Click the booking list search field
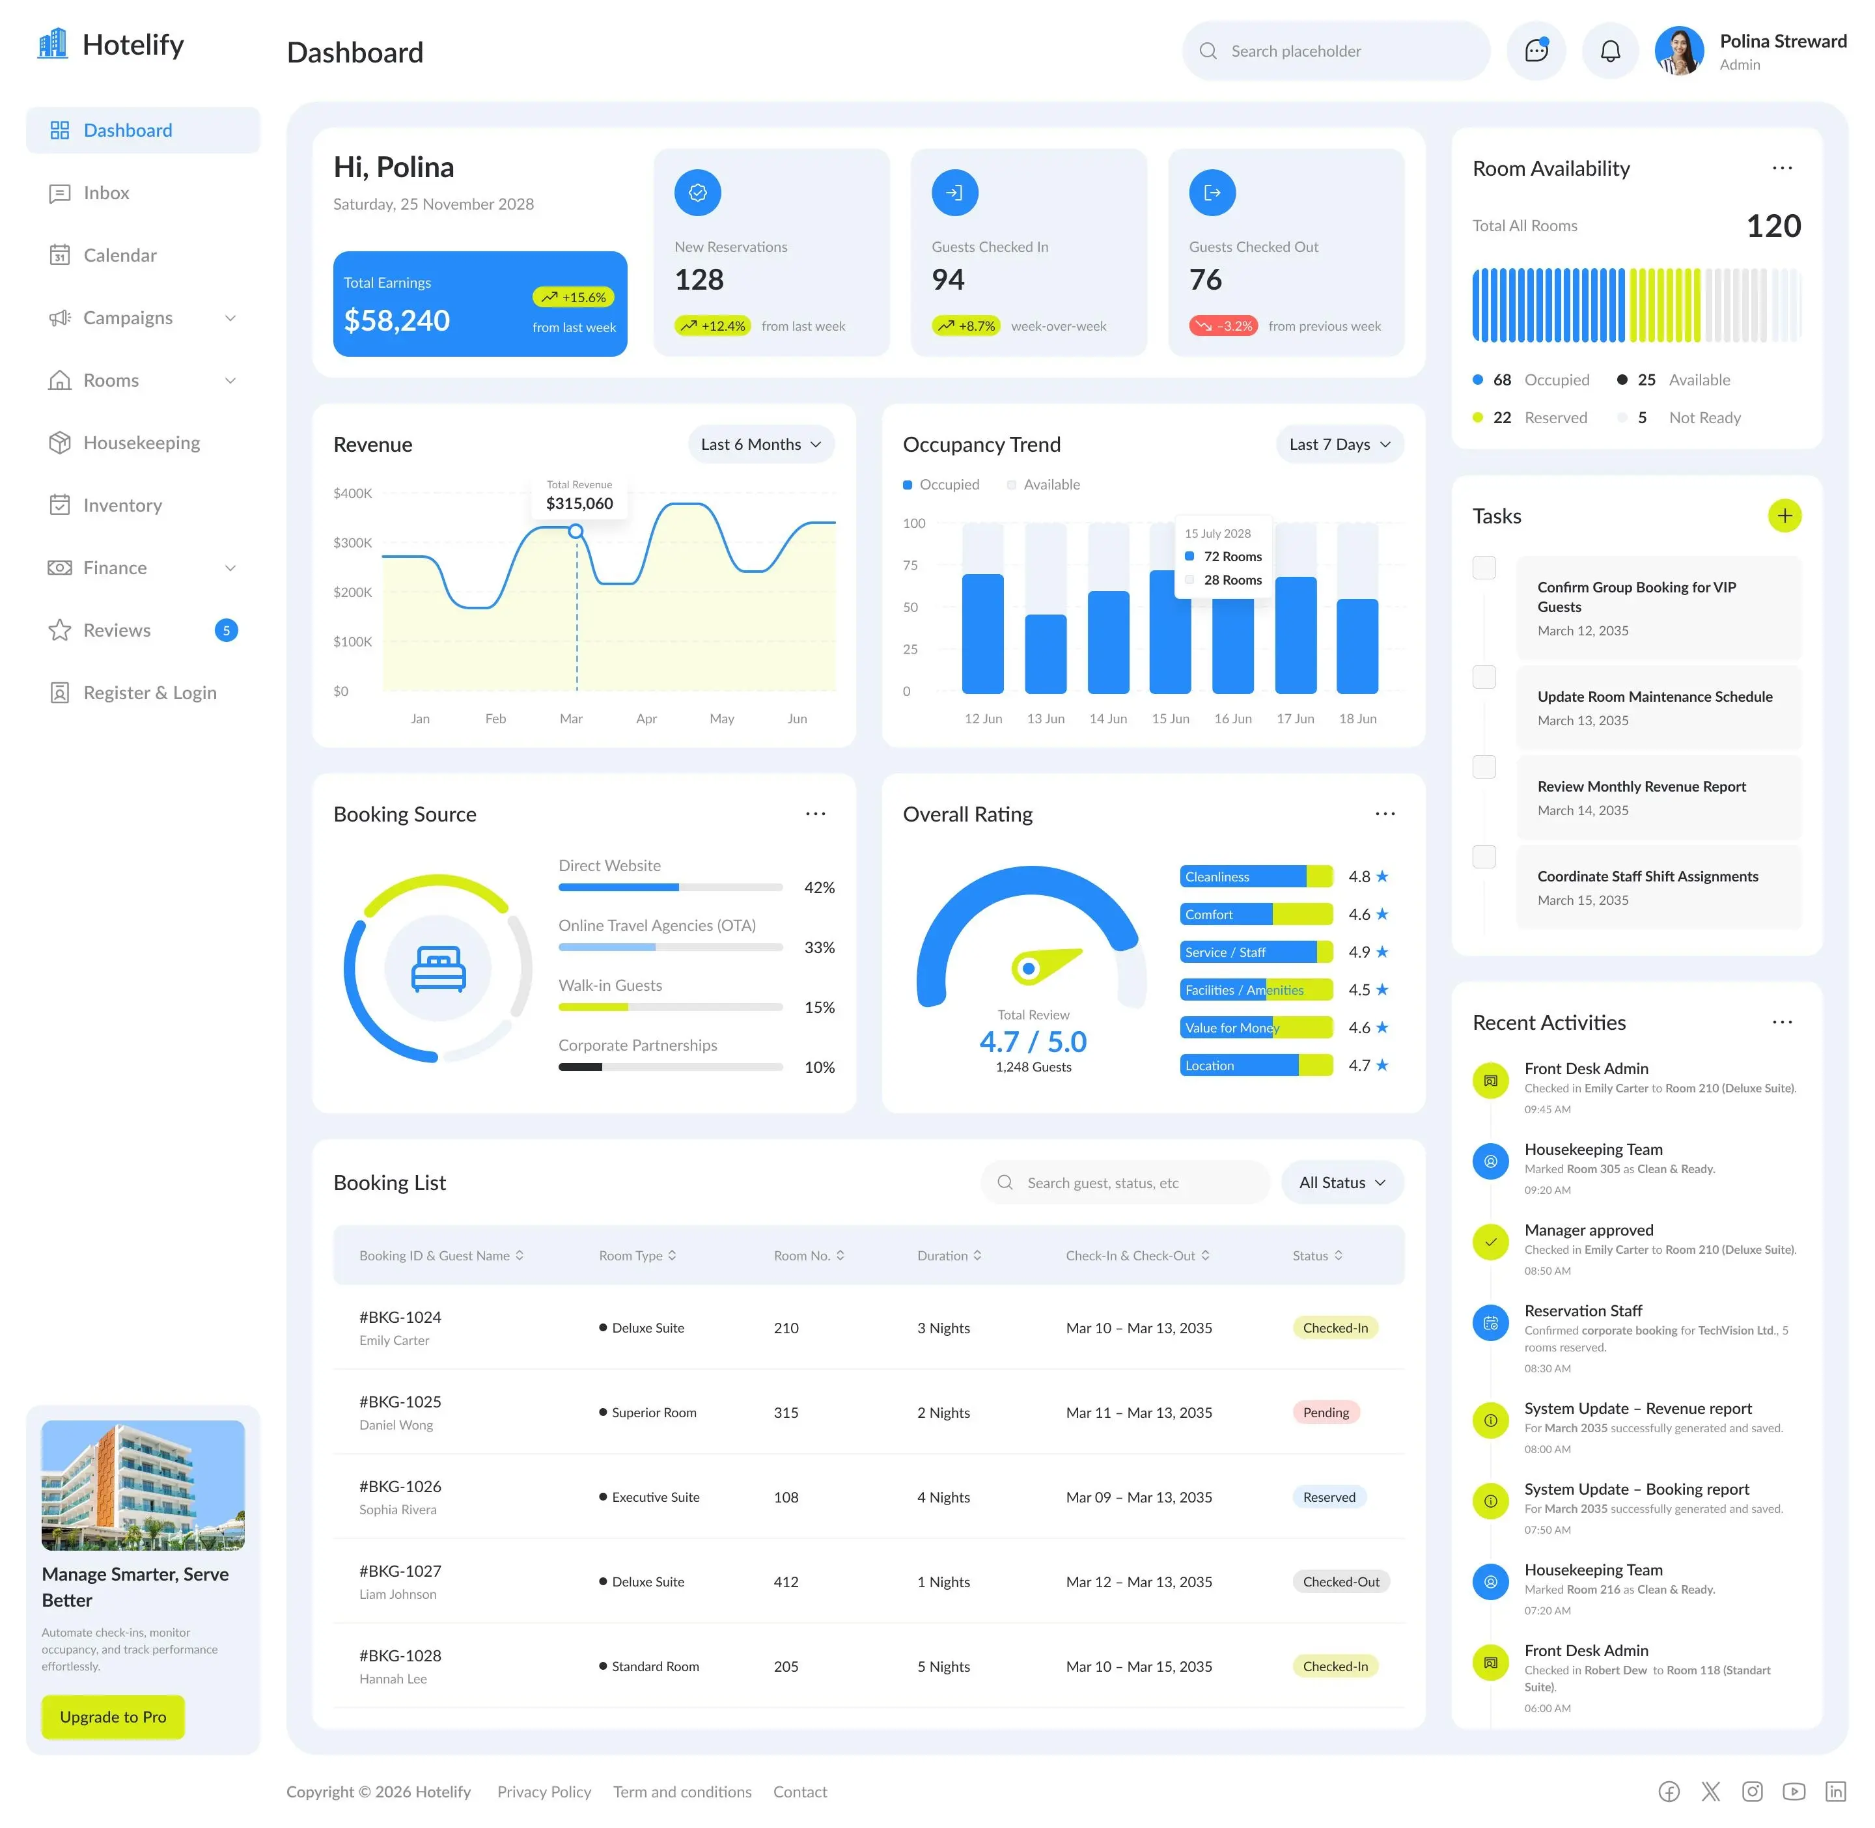The height and width of the screenshot is (1828, 1875). [x=1125, y=1183]
